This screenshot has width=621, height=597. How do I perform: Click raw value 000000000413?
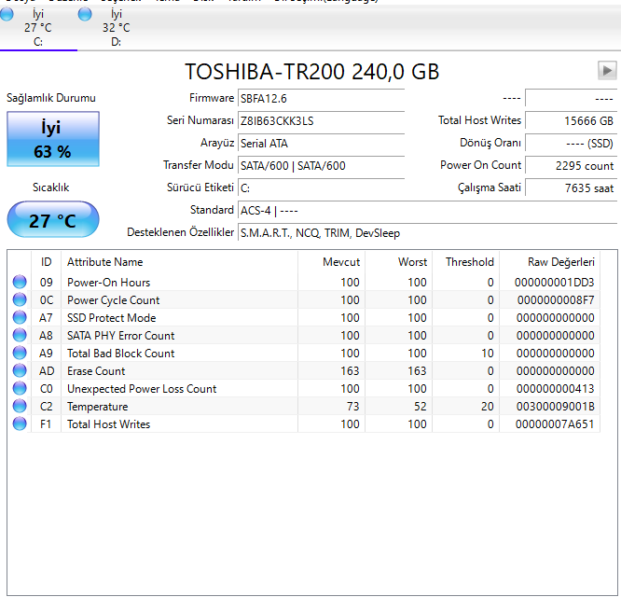pos(555,389)
